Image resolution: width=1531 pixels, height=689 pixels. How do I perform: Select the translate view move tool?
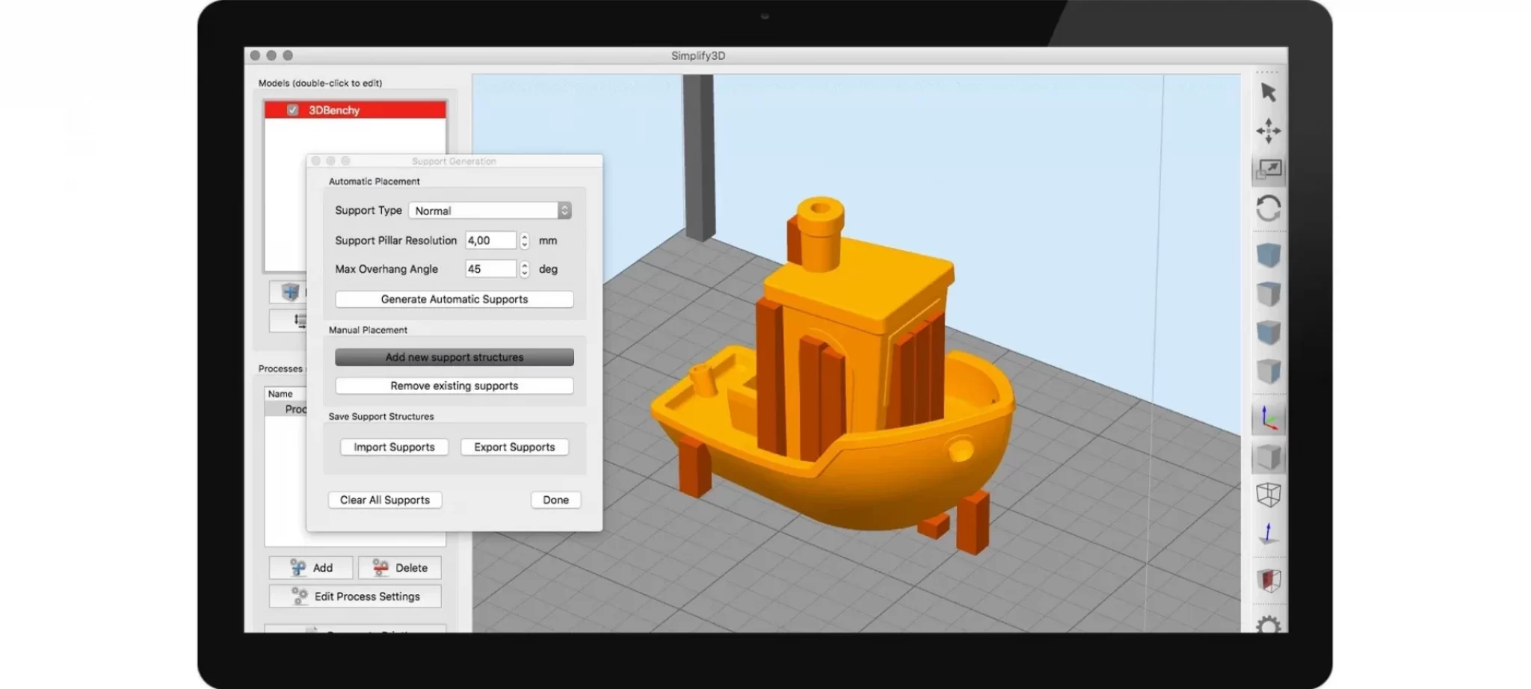click(1269, 131)
